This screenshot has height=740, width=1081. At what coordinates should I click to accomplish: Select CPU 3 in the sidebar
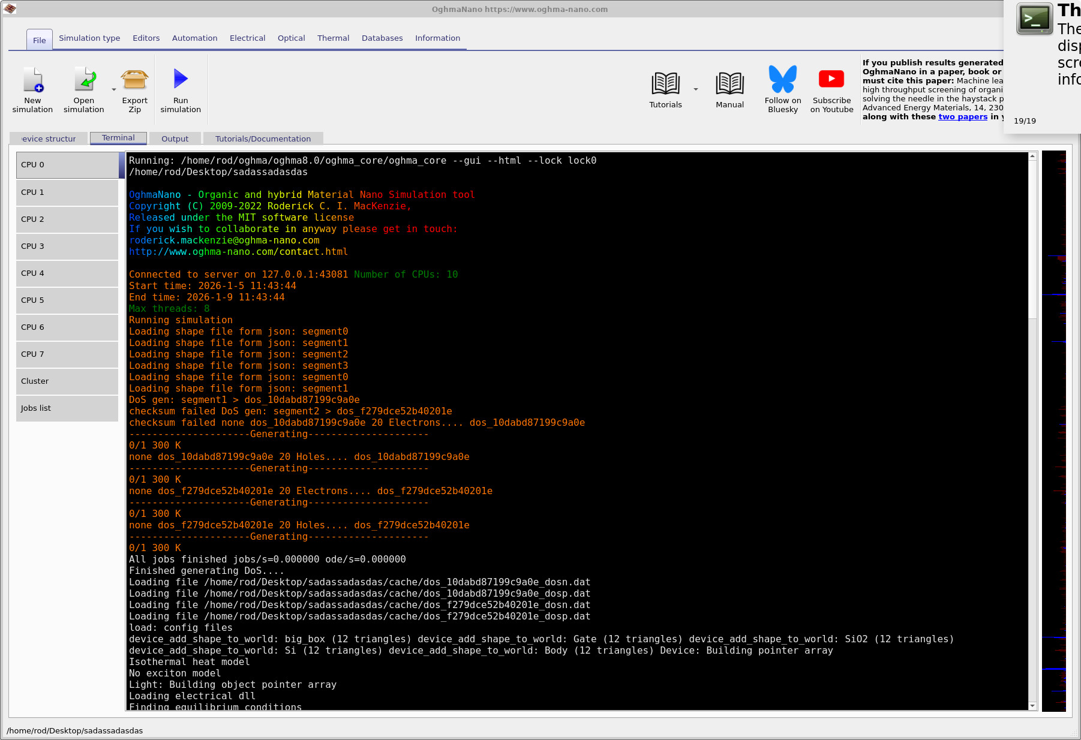click(x=66, y=246)
